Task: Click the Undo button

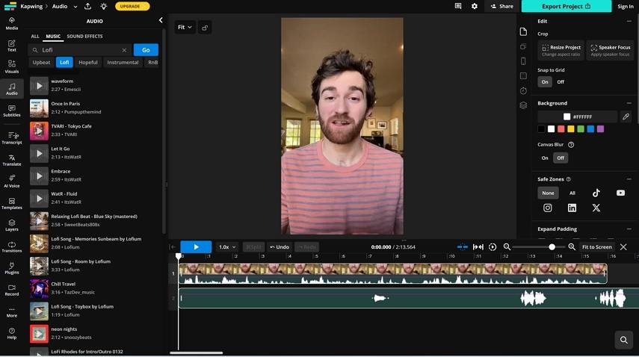Action: [280, 246]
